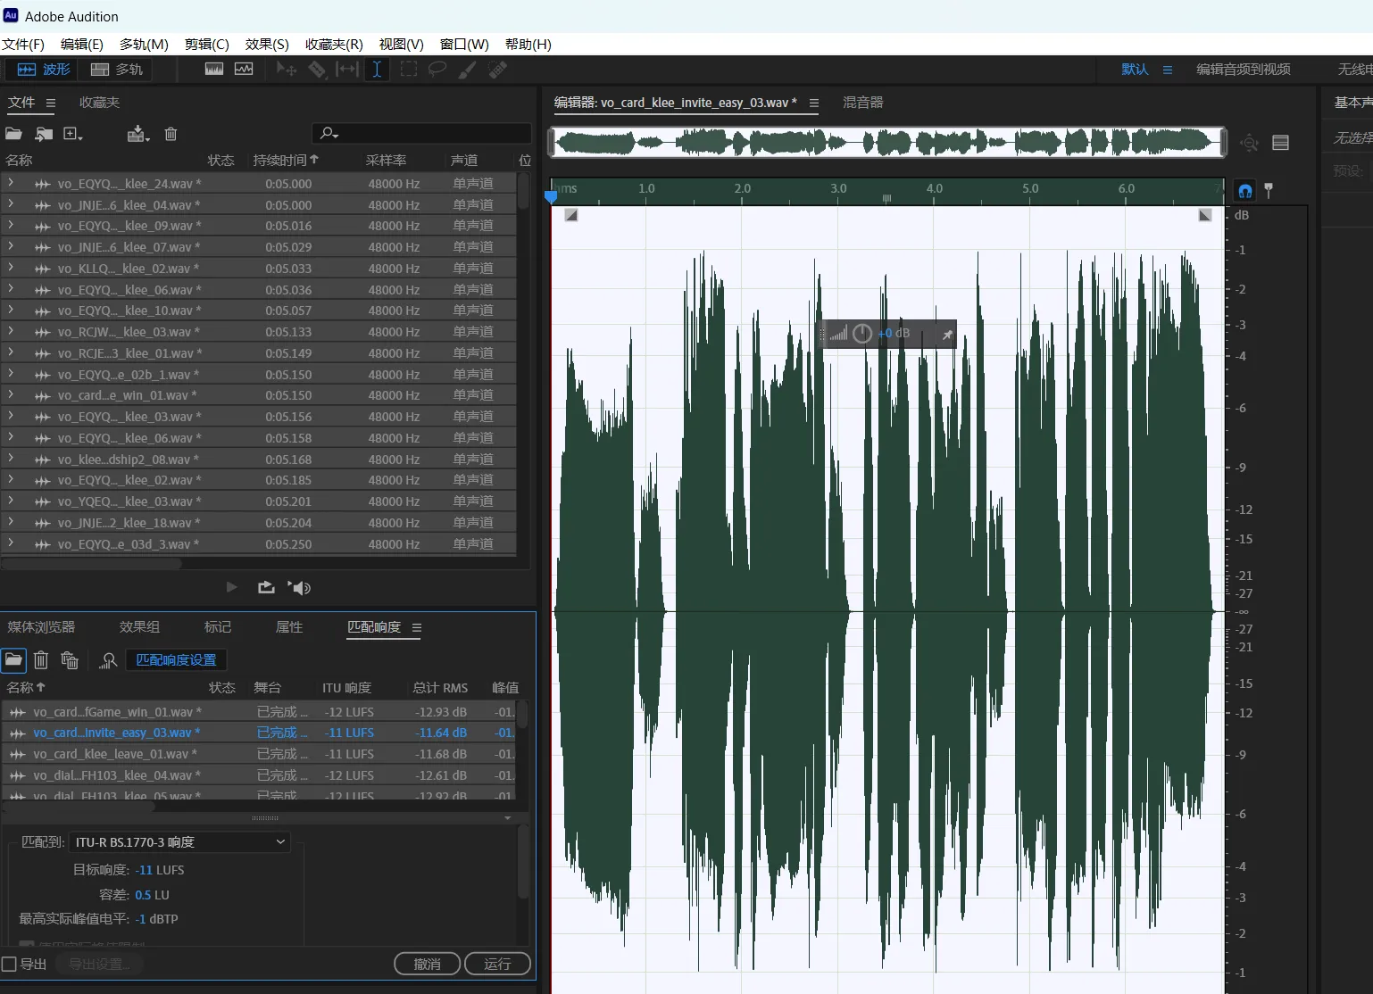Click the Files panel search field
The height and width of the screenshot is (994, 1373).
click(421, 133)
